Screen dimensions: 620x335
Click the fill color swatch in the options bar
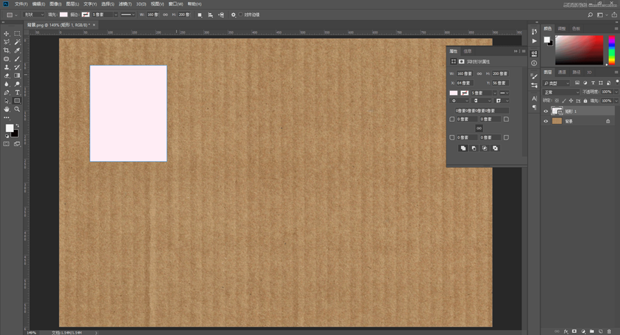pos(63,14)
